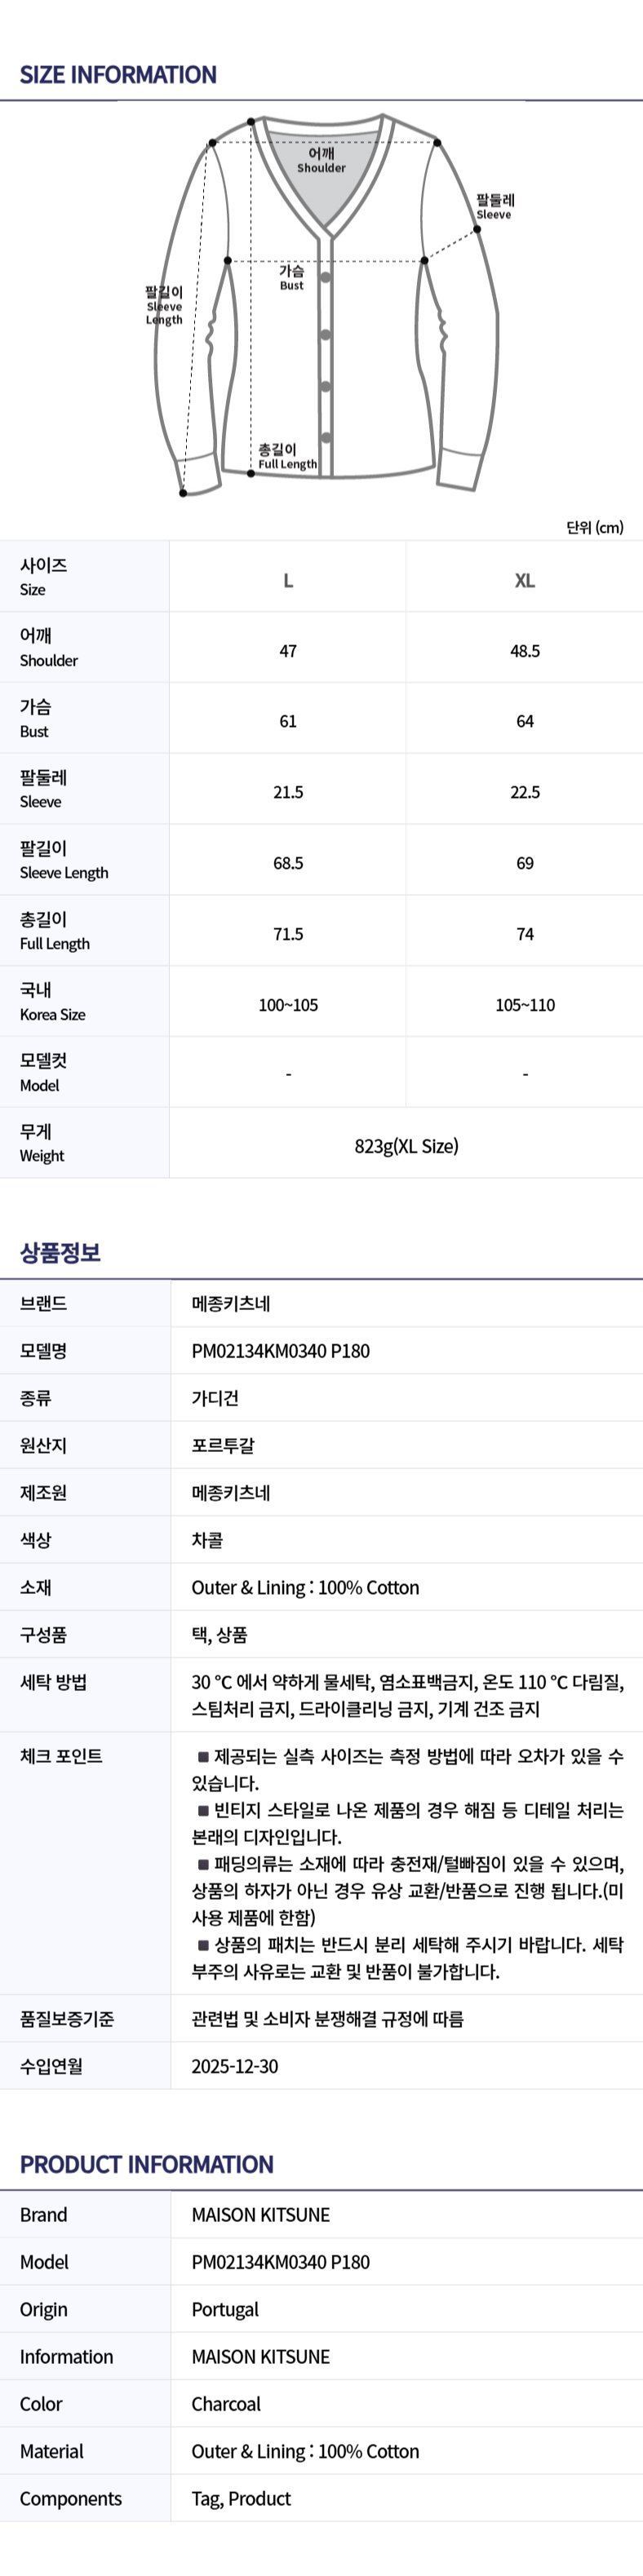Click the sleeve length value 68.5
The width and height of the screenshot is (643, 2576).
point(288,863)
